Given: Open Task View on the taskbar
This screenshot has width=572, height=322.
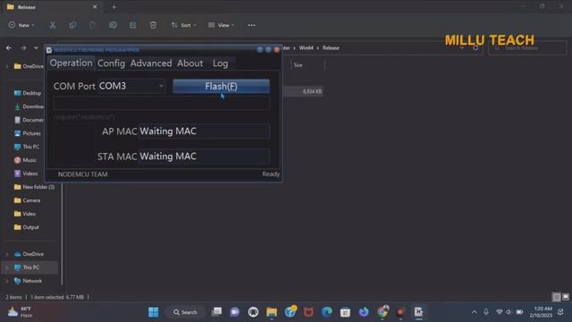Looking at the screenshot, I should [x=216, y=312].
